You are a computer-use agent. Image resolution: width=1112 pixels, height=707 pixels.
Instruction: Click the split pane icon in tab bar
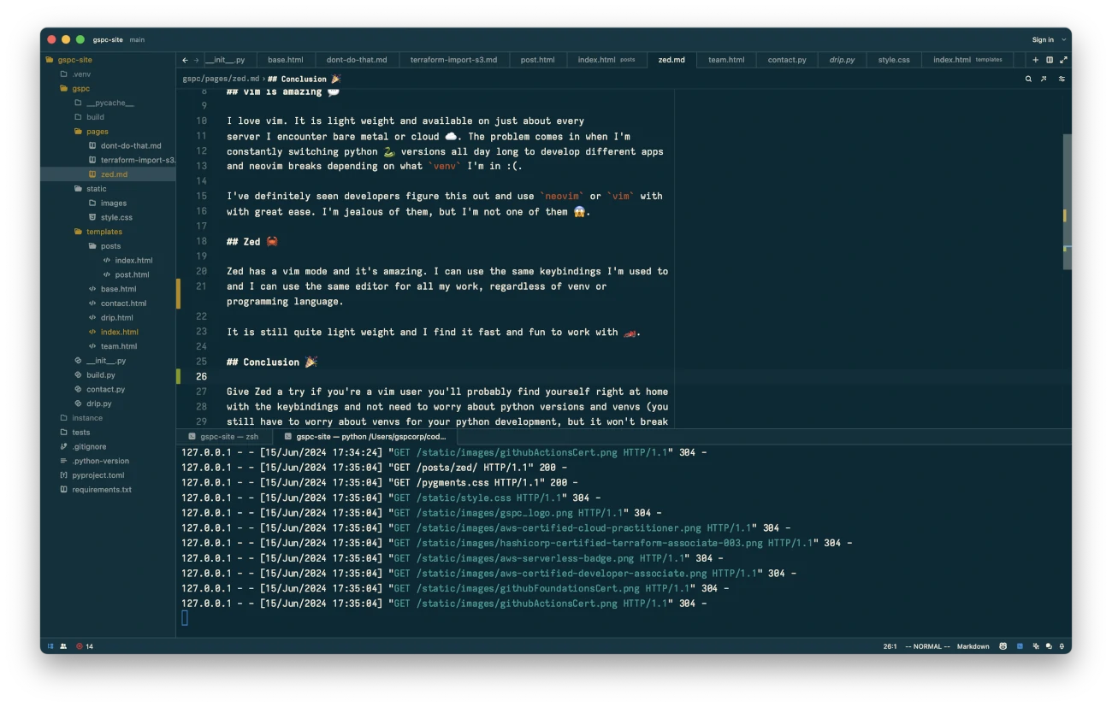1050,60
